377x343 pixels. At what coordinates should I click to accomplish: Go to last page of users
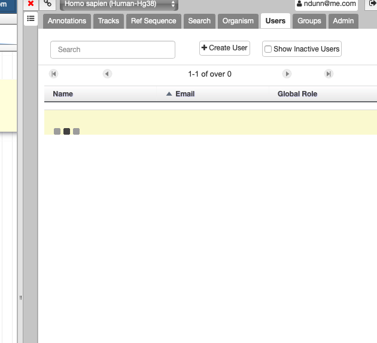click(329, 74)
